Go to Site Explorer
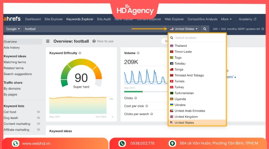This screenshot has height=149, width=269. point(54,19)
